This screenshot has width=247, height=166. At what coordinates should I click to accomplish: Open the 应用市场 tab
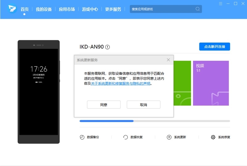click(67, 9)
